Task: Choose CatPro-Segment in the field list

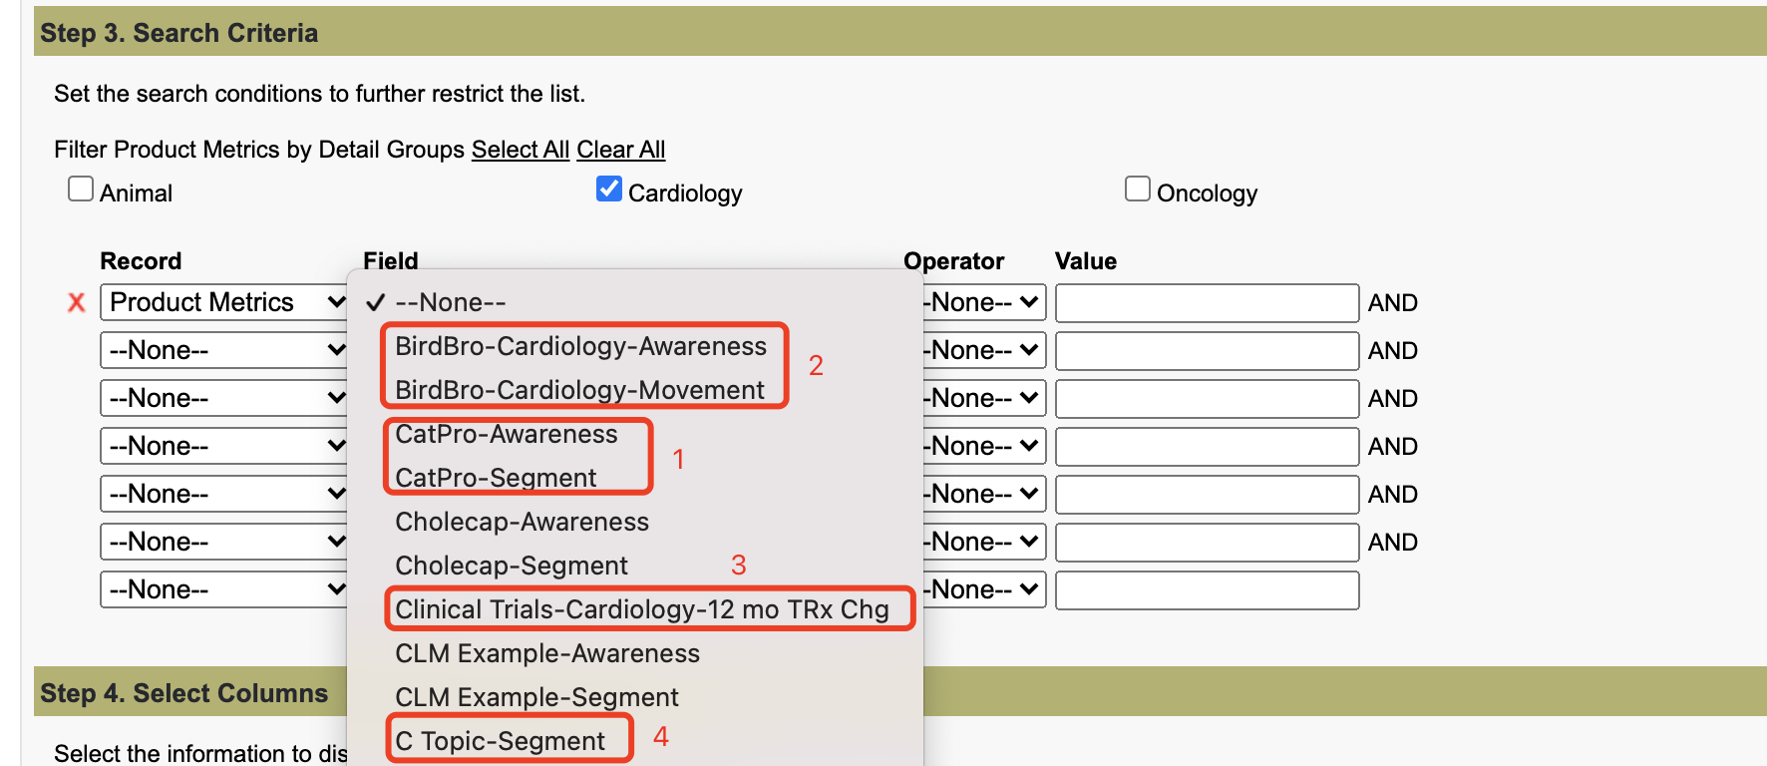Action: [496, 478]
